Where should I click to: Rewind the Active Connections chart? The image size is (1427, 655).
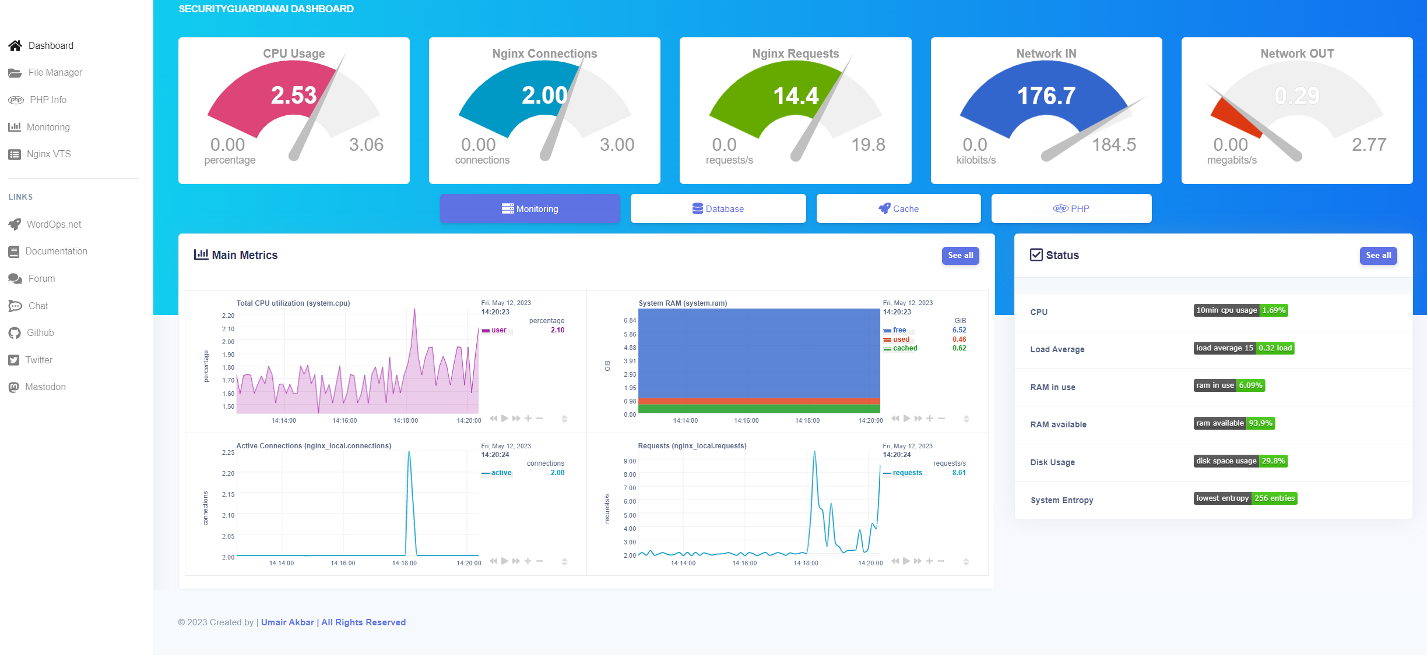494,561
